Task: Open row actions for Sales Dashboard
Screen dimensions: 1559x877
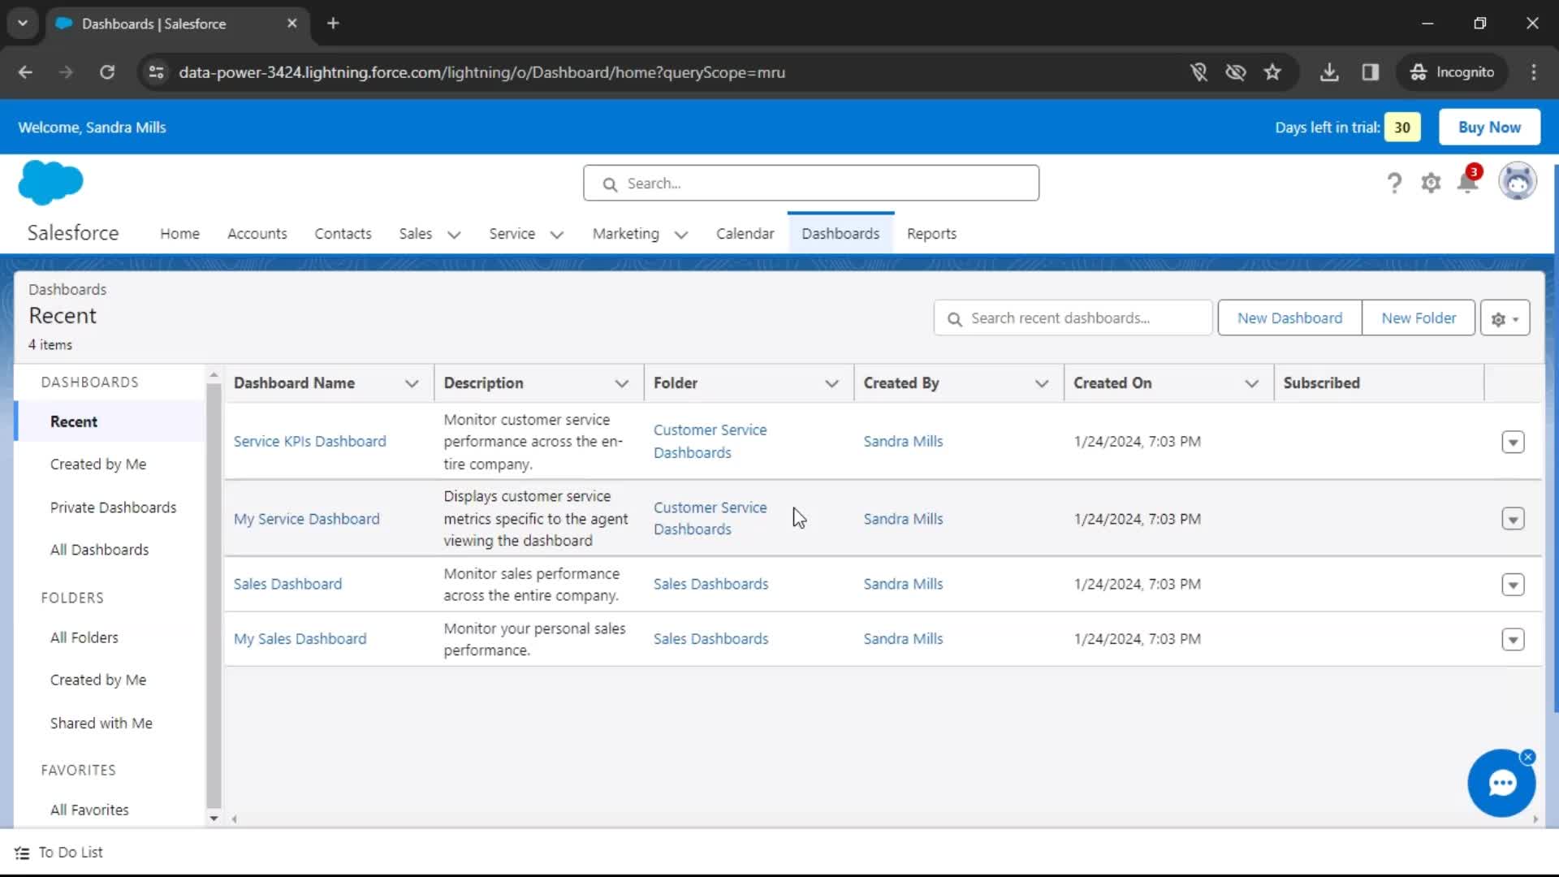Action: 1513,585
